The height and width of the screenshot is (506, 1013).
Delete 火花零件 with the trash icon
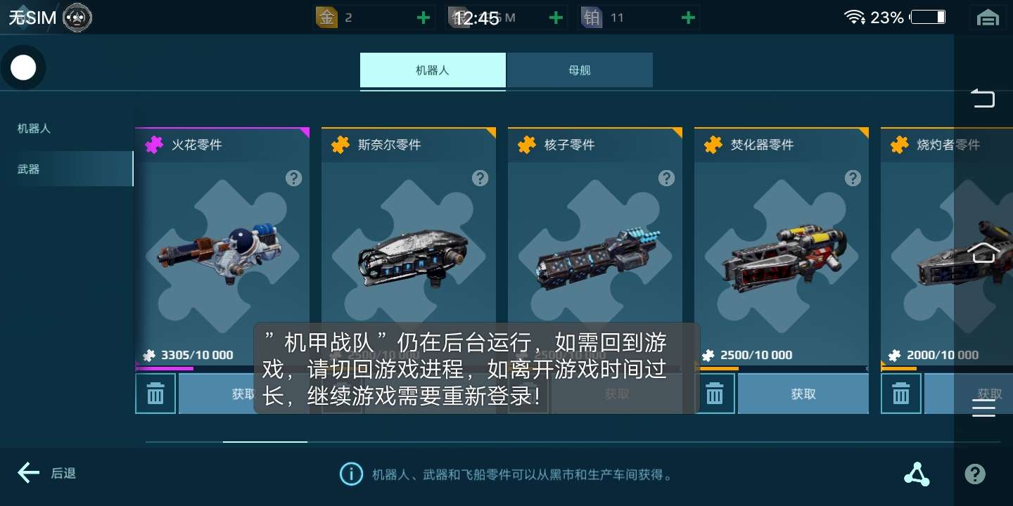point(155,394)
